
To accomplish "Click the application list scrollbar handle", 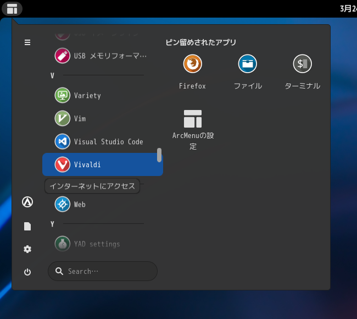I will click(x=159, y=155).
